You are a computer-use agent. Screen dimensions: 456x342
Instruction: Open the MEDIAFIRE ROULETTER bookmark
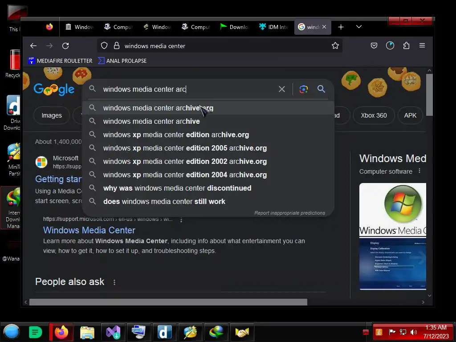click(60, 61)
